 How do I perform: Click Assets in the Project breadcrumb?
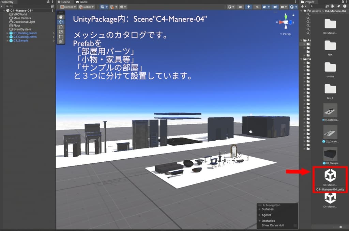(x=316, y=11)
